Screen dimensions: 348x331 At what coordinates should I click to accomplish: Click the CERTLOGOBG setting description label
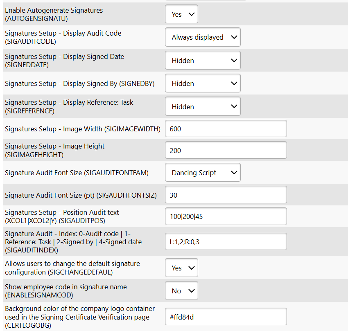(x=80, y=317)
